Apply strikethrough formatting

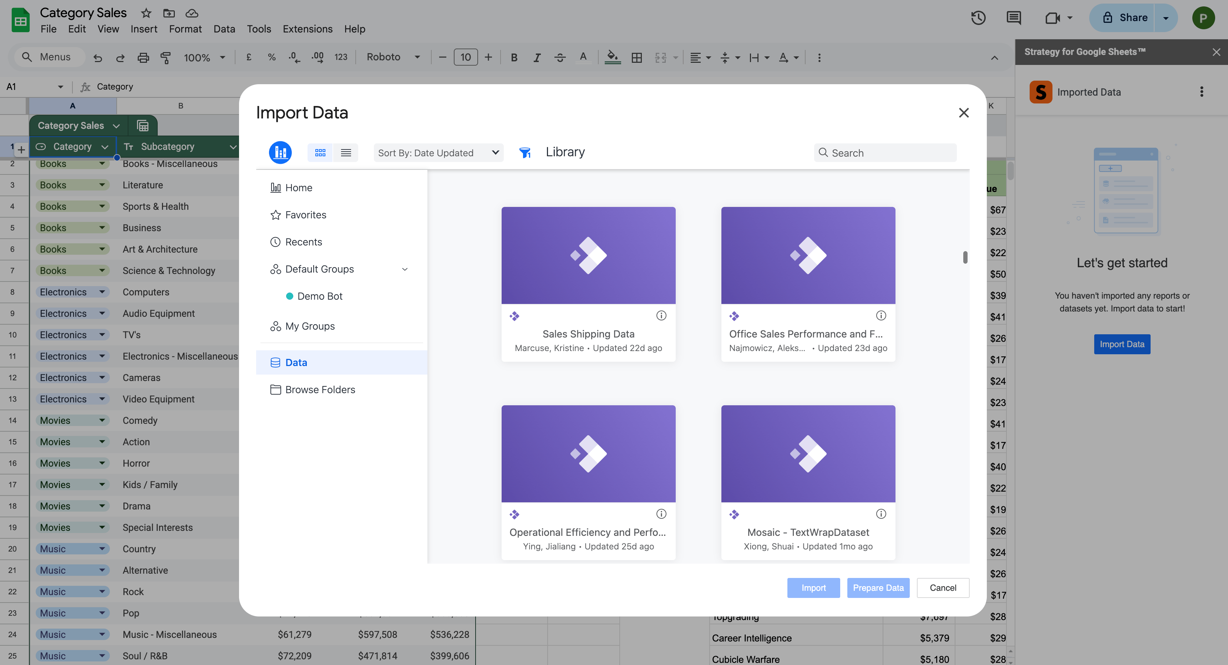coord(560,57)
